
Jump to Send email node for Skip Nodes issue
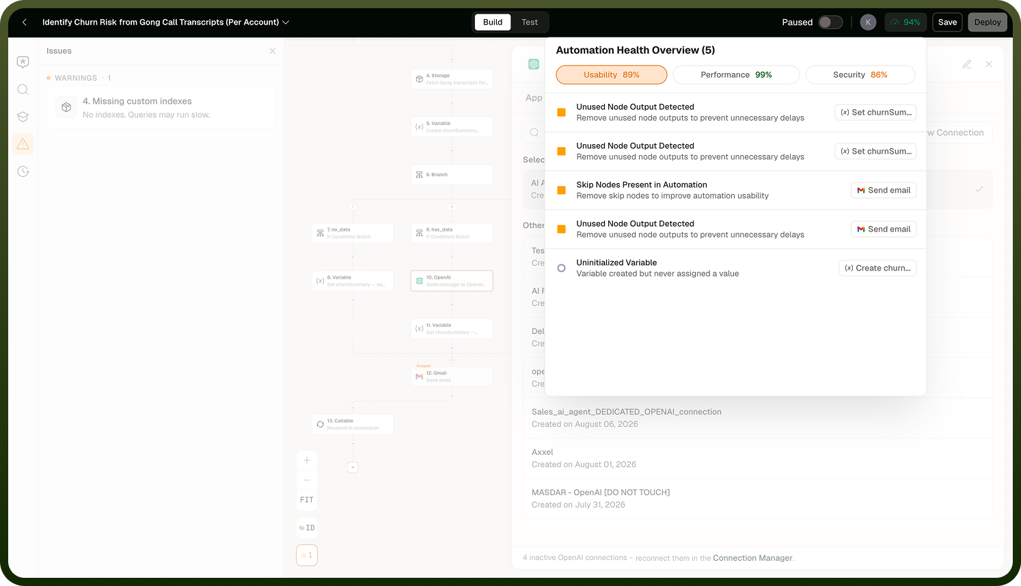click(884, 191)
